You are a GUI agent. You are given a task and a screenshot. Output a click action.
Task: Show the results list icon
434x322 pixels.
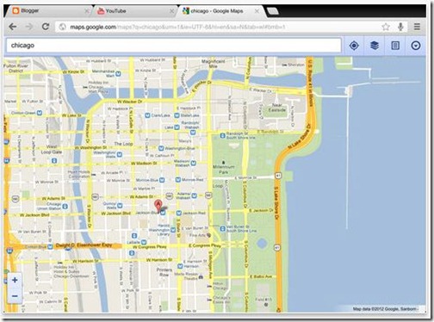[395, 46]
